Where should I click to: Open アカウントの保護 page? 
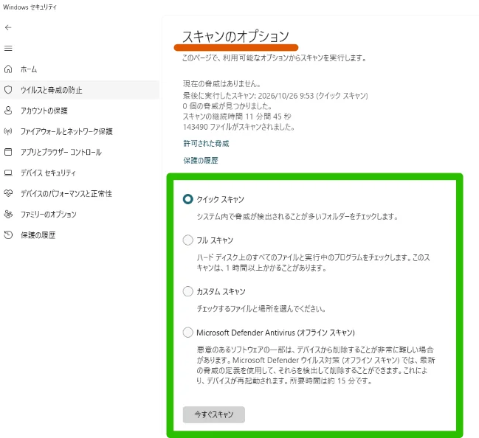(80, 111)
